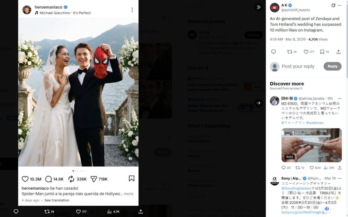The width and height of the screenshot is (348, 217).
Task: Collapse the tweet side panel with double chevron
Action: point(258,7)
